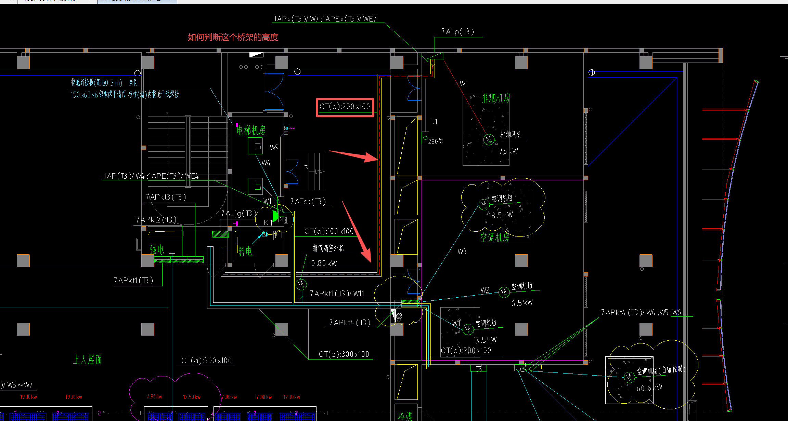Click the 空调机房 room label
Screen dimensions: 788x421
click(494, 237)
